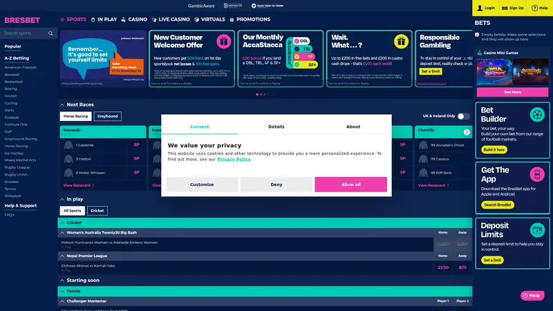Click the Get The App phone icon

[537, 174]
